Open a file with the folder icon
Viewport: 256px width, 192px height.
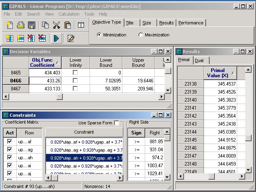[x=20, y=25]
